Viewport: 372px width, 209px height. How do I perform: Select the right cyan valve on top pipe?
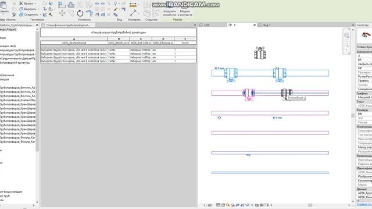point(280,74)
